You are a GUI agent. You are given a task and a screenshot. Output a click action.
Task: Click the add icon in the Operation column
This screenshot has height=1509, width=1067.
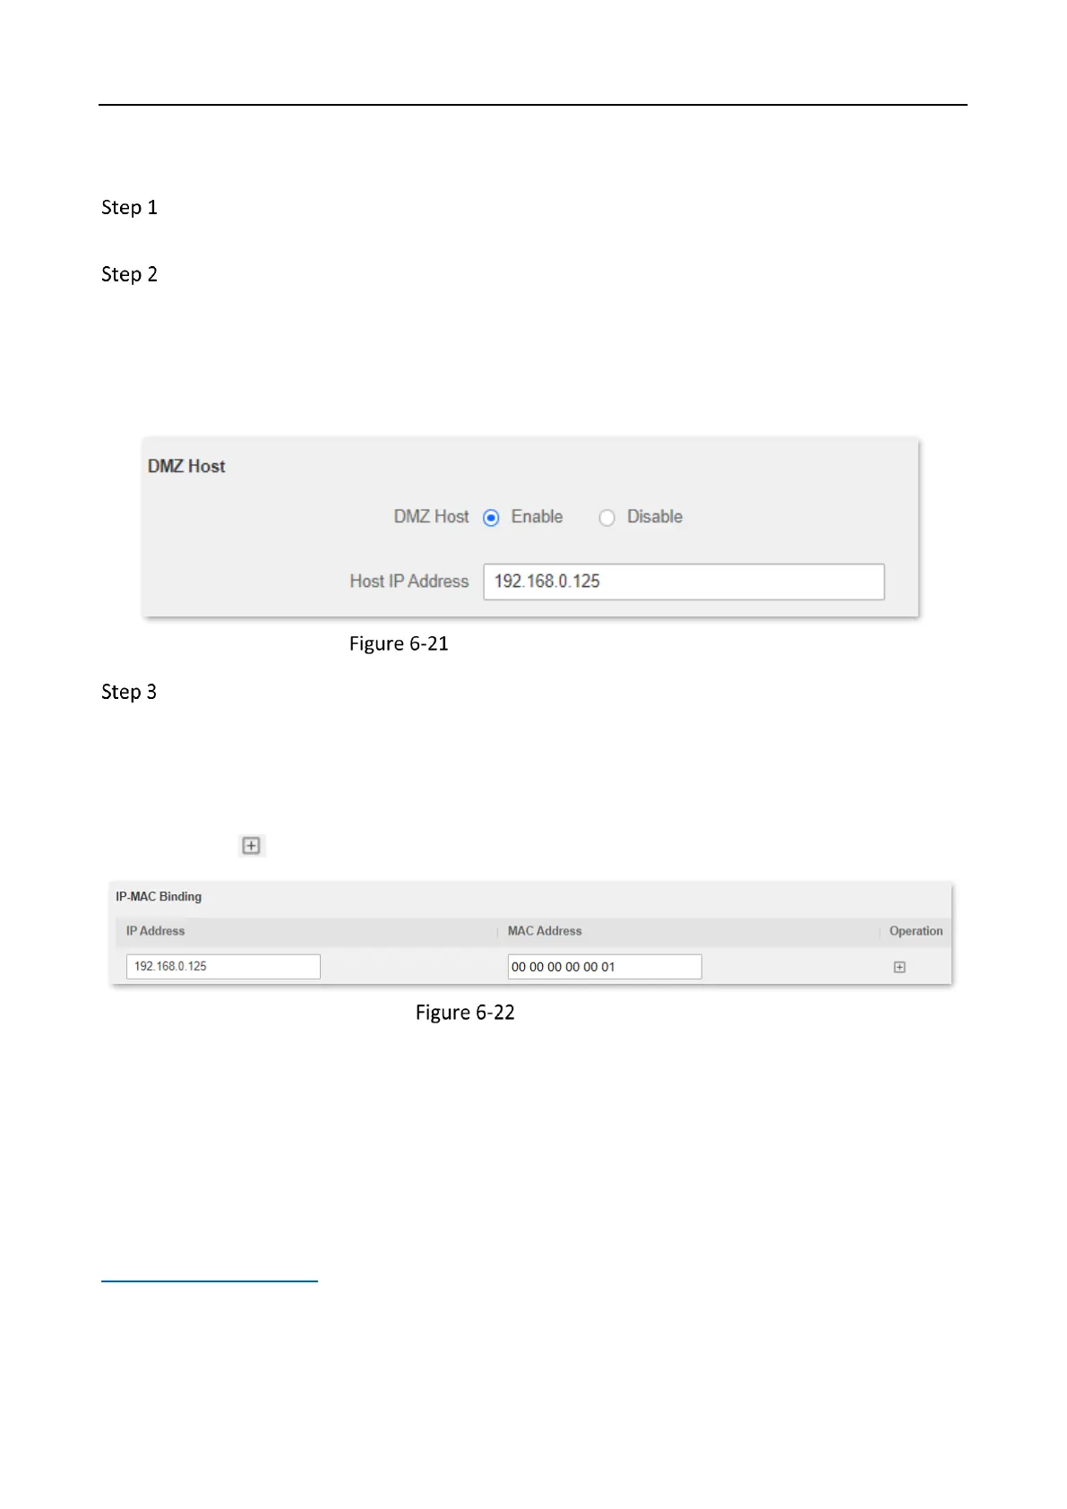(899, 967)
